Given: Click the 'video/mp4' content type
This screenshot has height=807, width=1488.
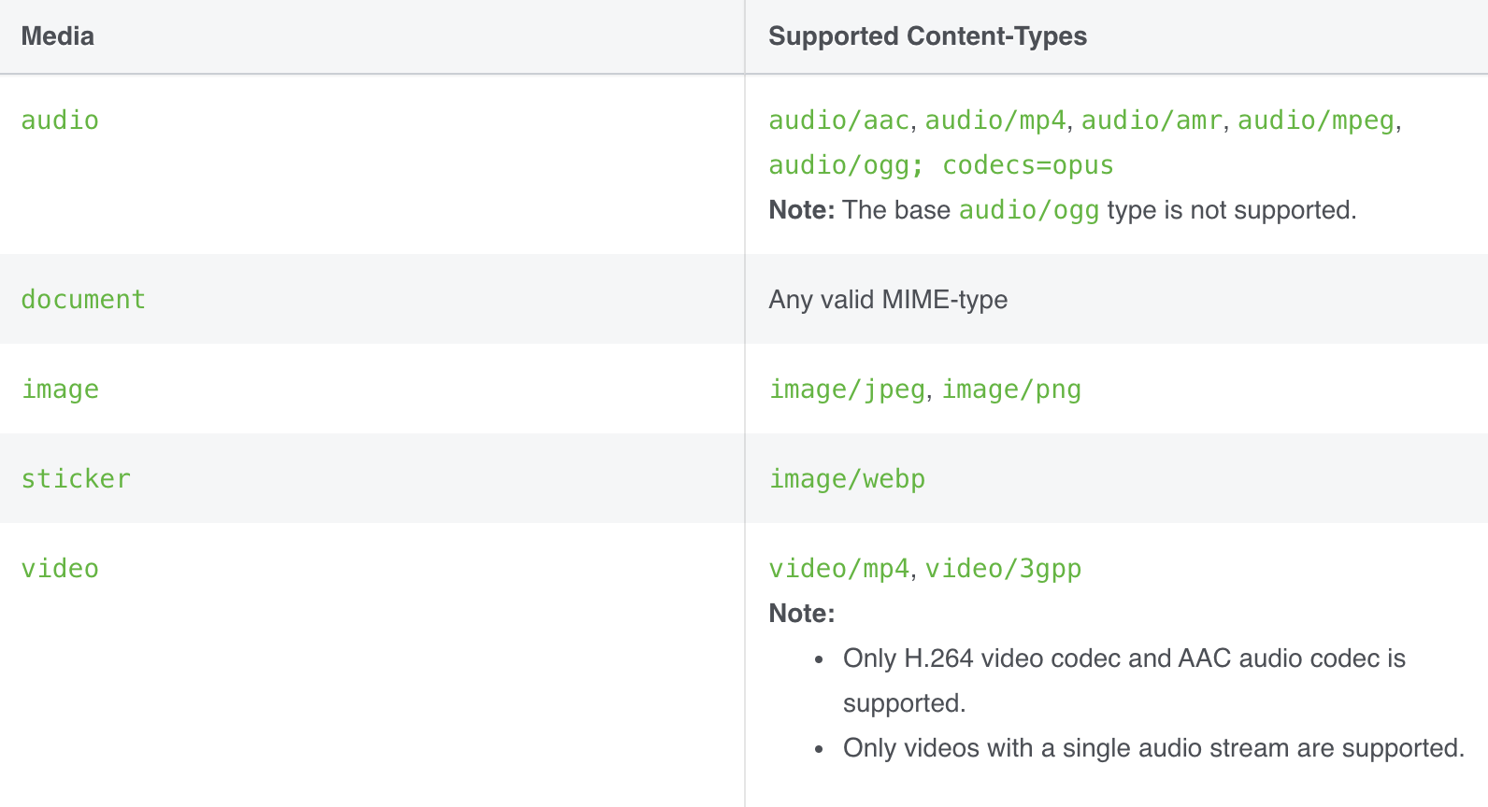Looking at the screenshot, I should point(838,569).
